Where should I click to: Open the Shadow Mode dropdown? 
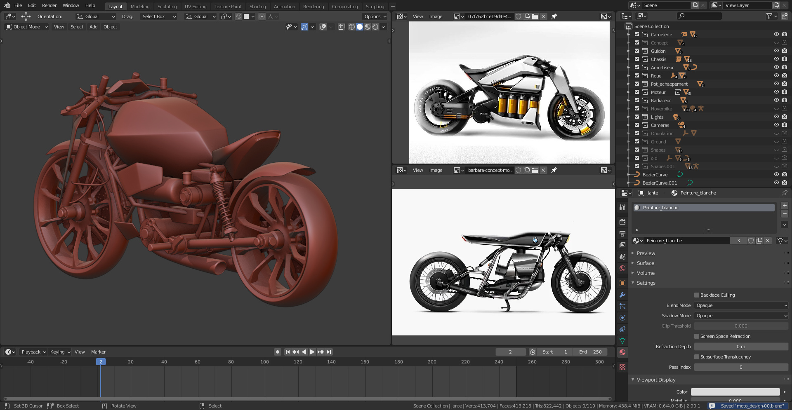pos(741,316)
